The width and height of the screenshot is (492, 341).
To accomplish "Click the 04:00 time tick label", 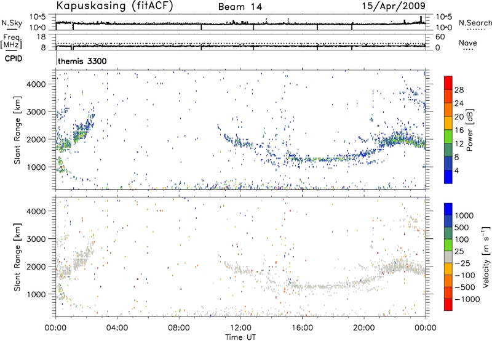I will click(117, 328).
